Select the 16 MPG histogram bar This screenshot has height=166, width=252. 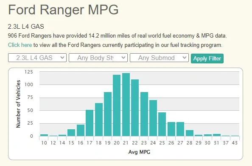pyautogui.click(x=81, y=130)
